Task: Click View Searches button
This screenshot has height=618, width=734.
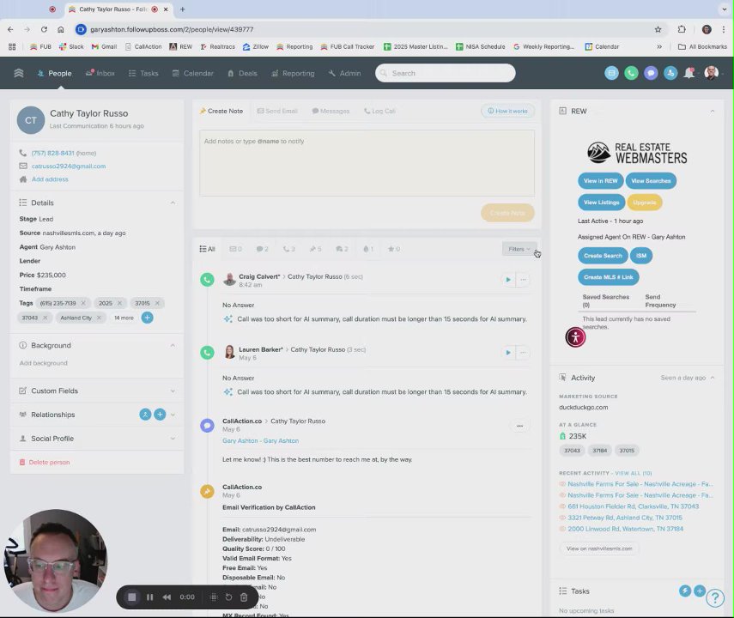Action: pos(651,181)
